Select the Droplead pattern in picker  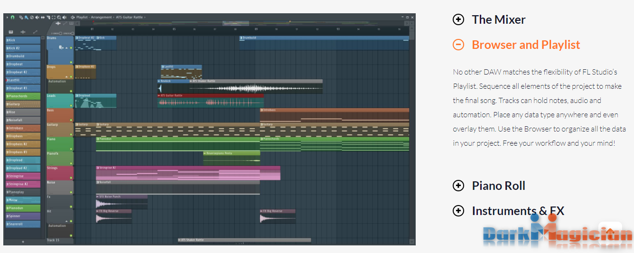pos(23,160)
